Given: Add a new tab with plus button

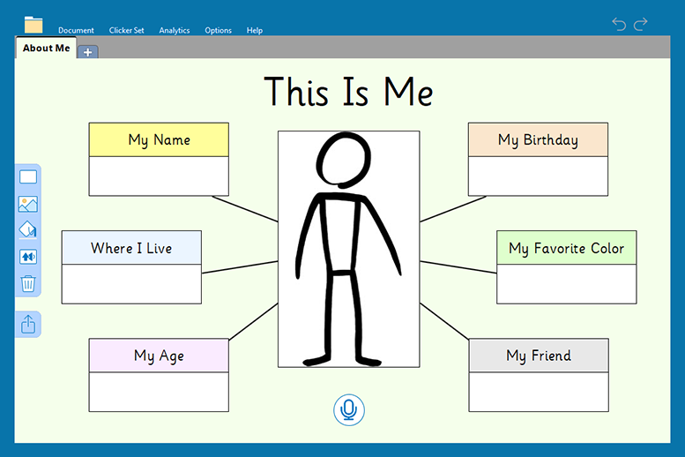Looking at the screenshot, I should (x=88, y=52).
